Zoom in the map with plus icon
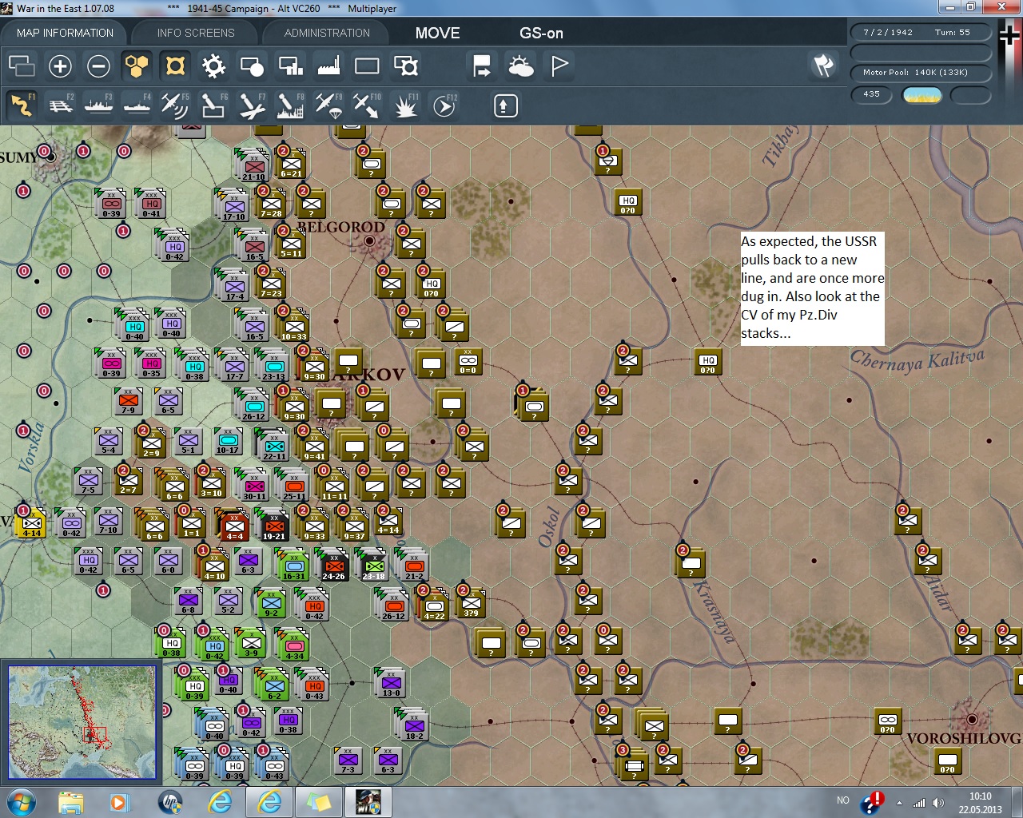Screen dimensions: 1023x818 pyautogui.click(x=60, y=66)
